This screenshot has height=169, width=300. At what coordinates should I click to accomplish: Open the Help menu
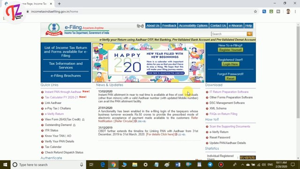248,26
